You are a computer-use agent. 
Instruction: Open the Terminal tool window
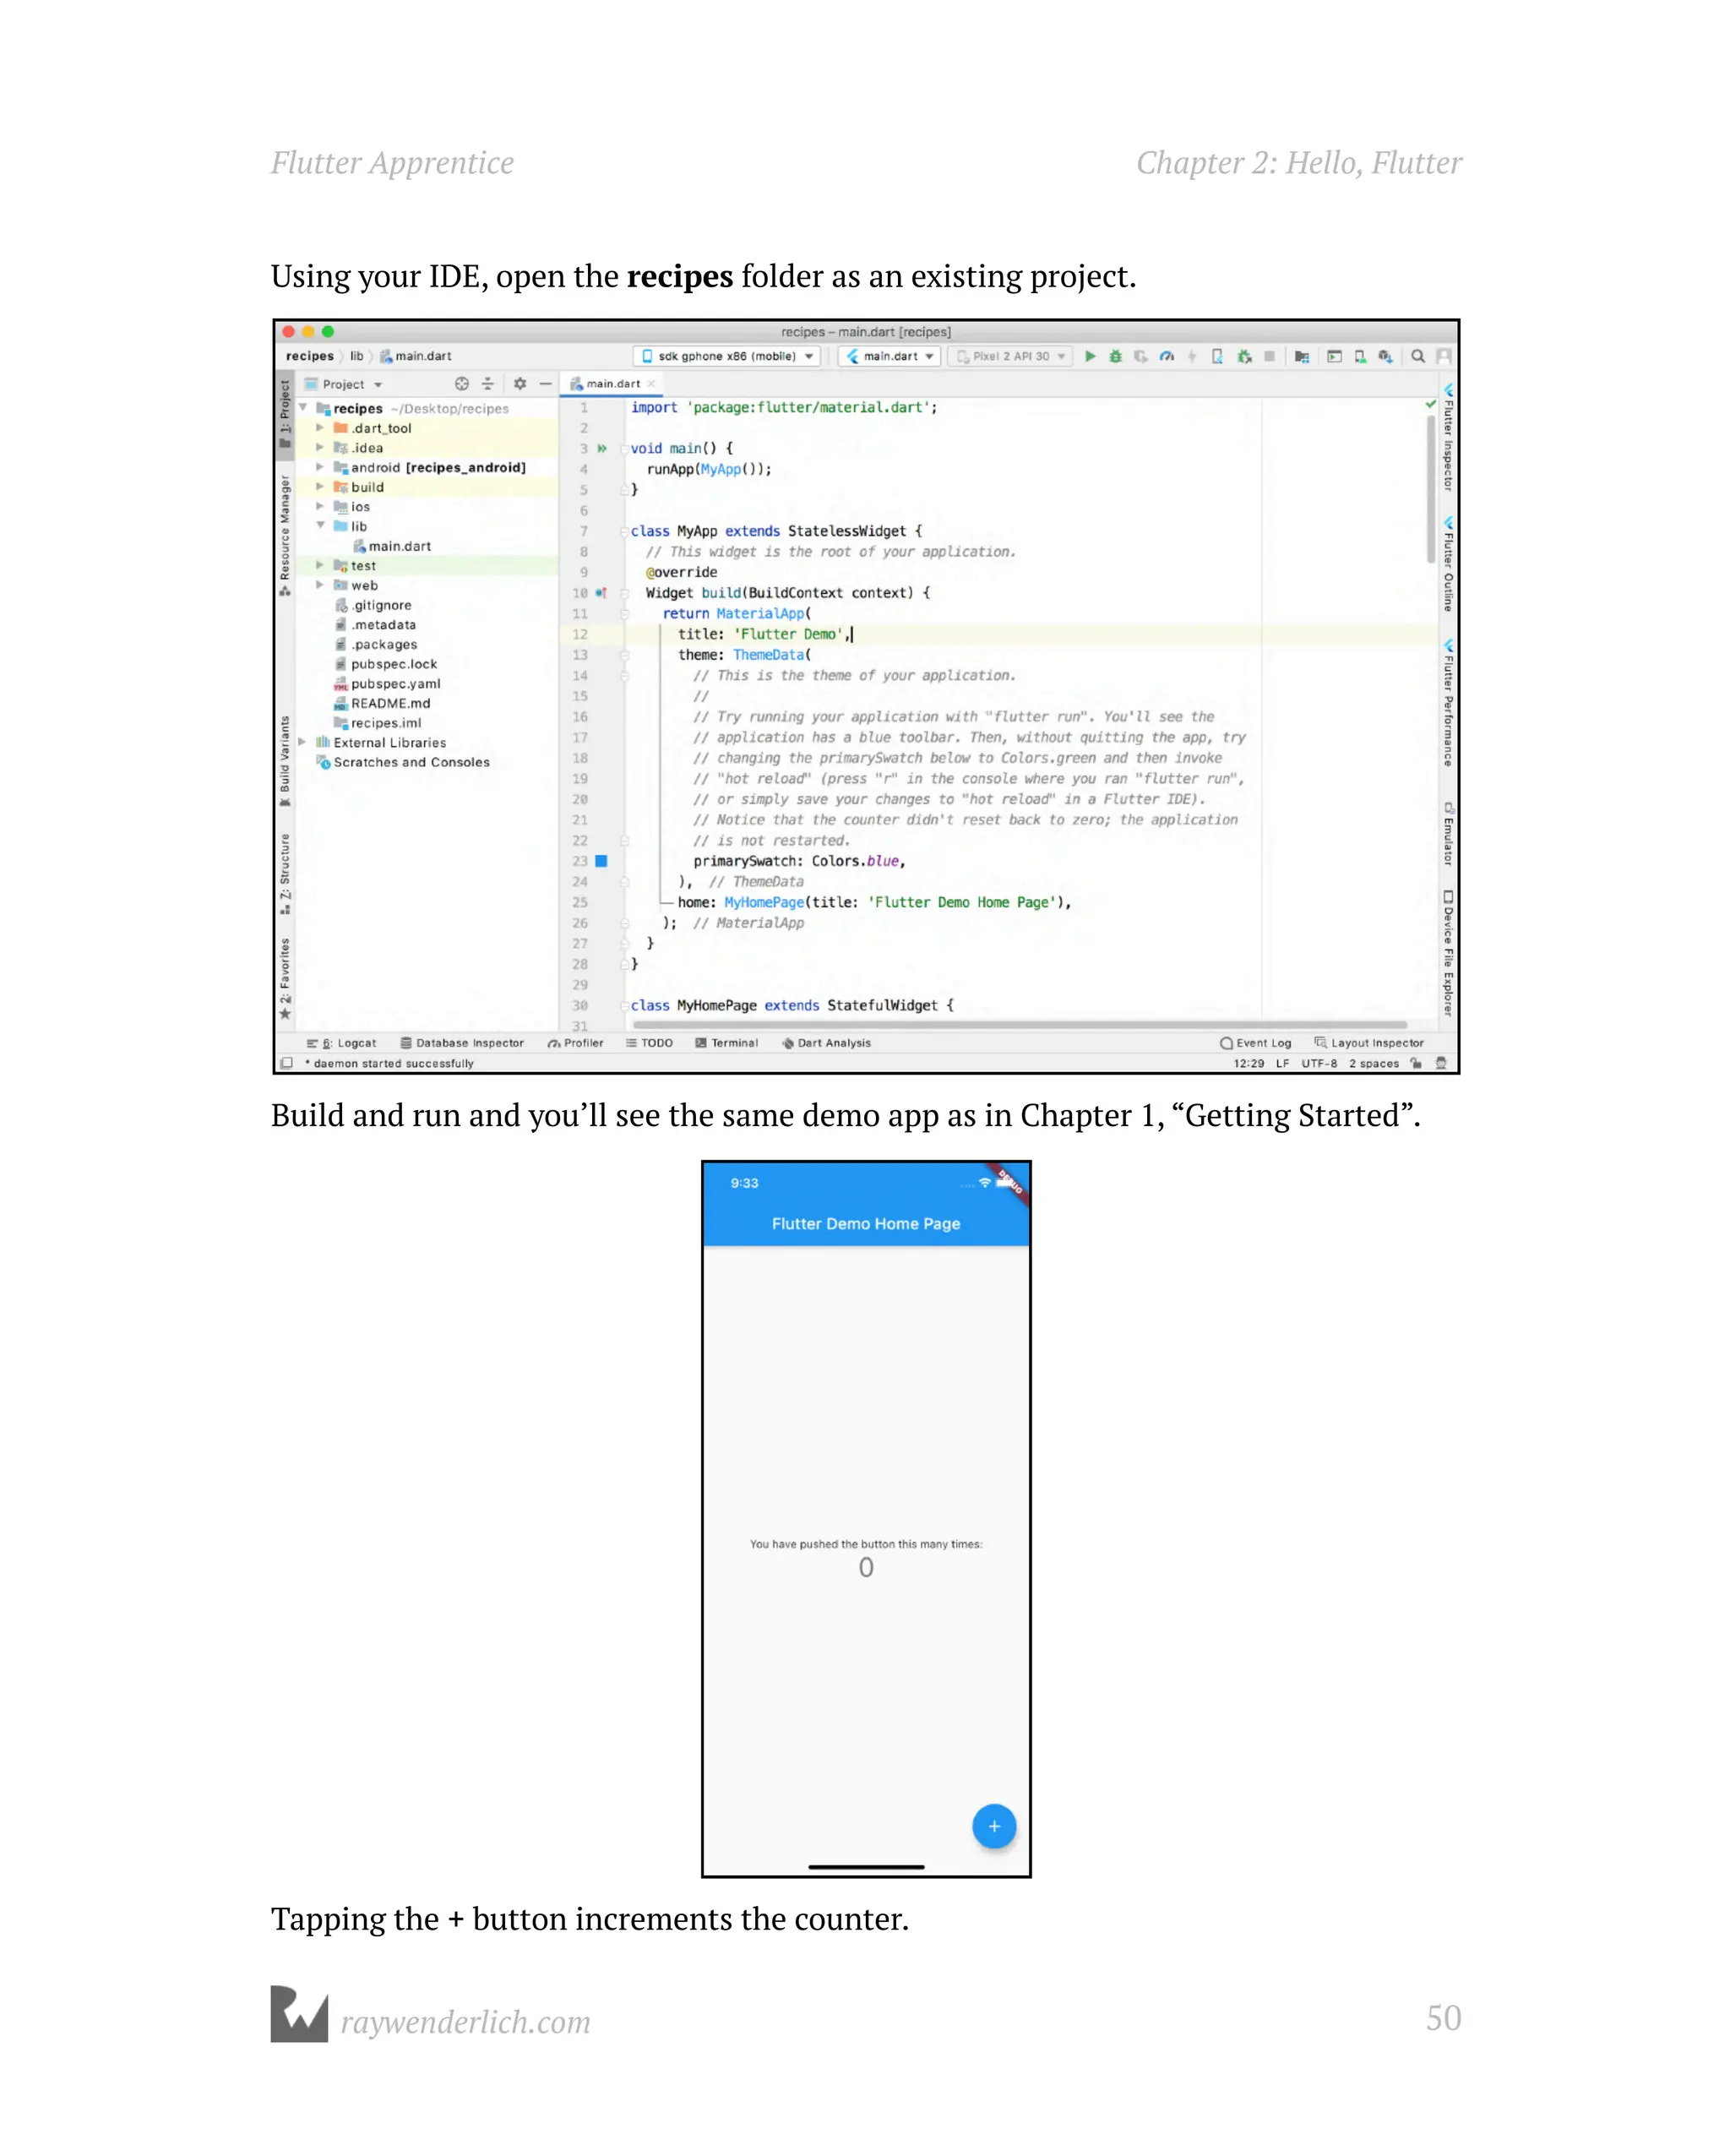click(727, 1043)
